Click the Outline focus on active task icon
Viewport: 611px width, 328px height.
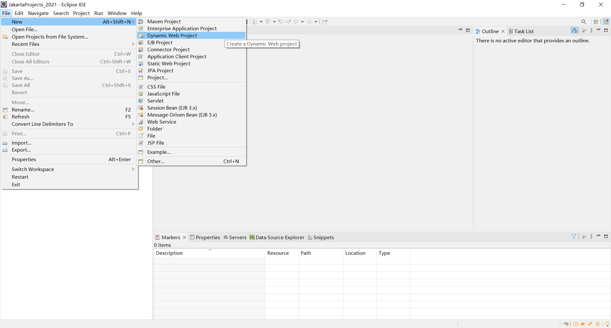(x=584, y=31)
